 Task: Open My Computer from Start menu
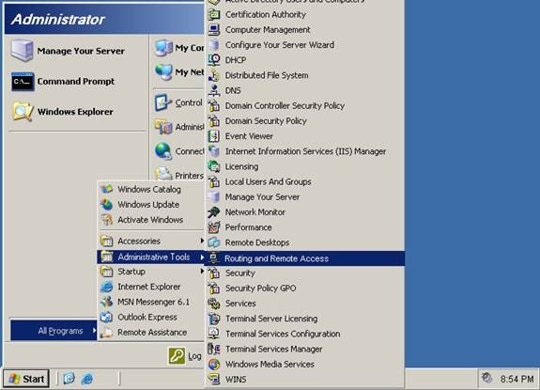(178, 48)
